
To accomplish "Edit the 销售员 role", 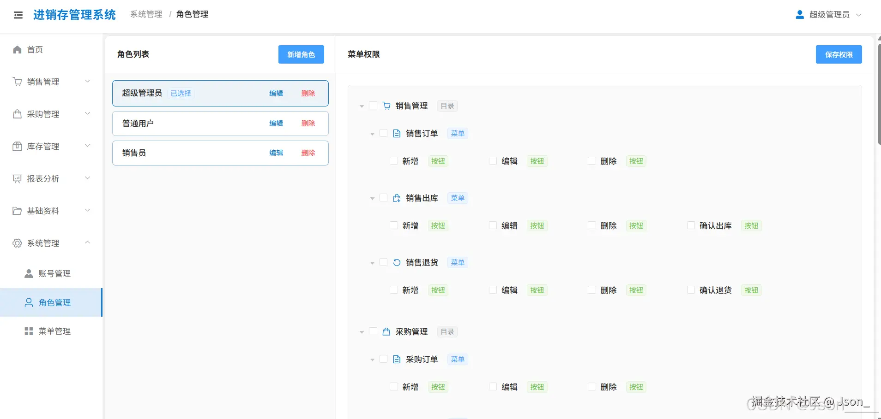I will point(276,153).
